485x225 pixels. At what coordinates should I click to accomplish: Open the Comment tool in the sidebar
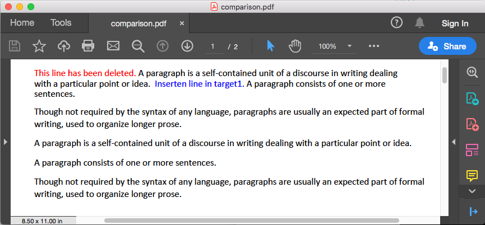coord(472,175)
